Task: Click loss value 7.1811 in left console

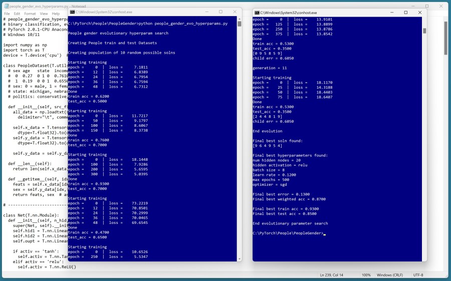Action: [141, 67]
